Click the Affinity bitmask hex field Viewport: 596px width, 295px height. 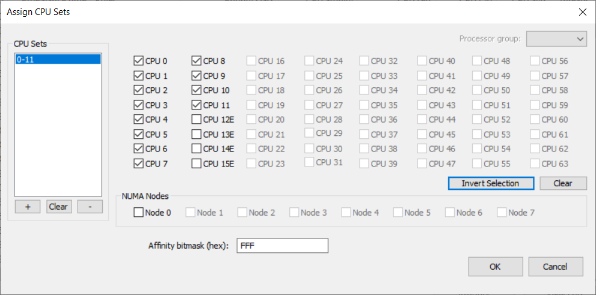point(283,246)
